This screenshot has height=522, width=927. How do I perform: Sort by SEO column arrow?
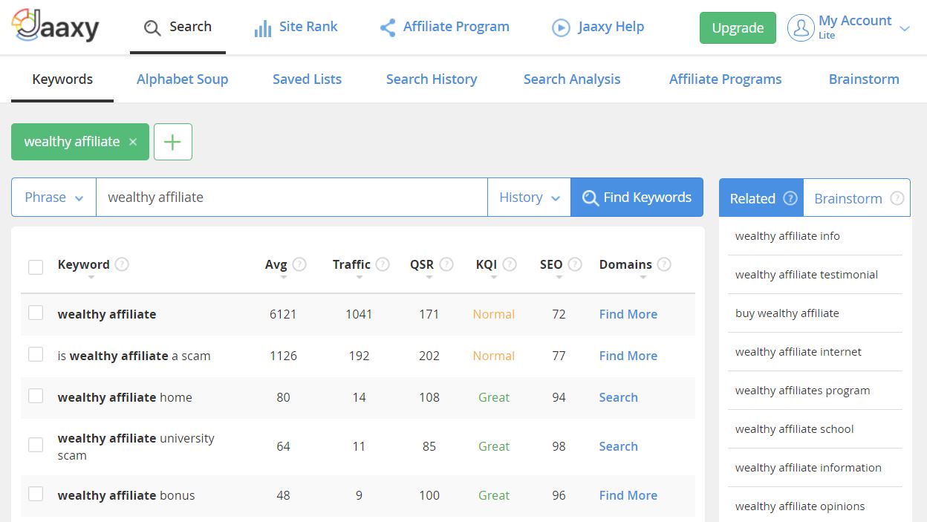point(559,278)
